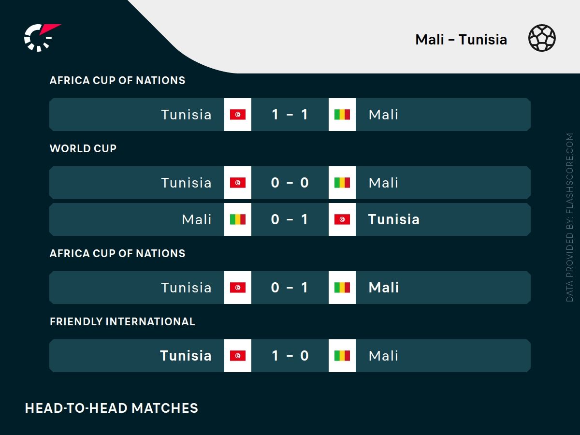The image size is (580, 435).
Task: Click the soccer ball icon beside the title
Action: 542,39
